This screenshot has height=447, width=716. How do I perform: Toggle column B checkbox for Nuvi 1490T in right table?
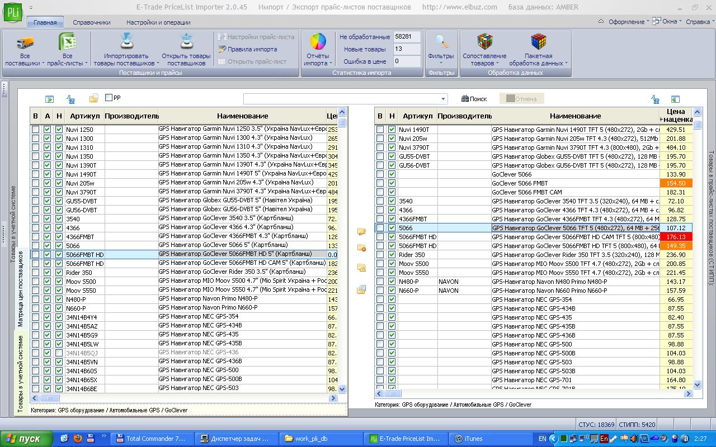[x=380, y=130]
